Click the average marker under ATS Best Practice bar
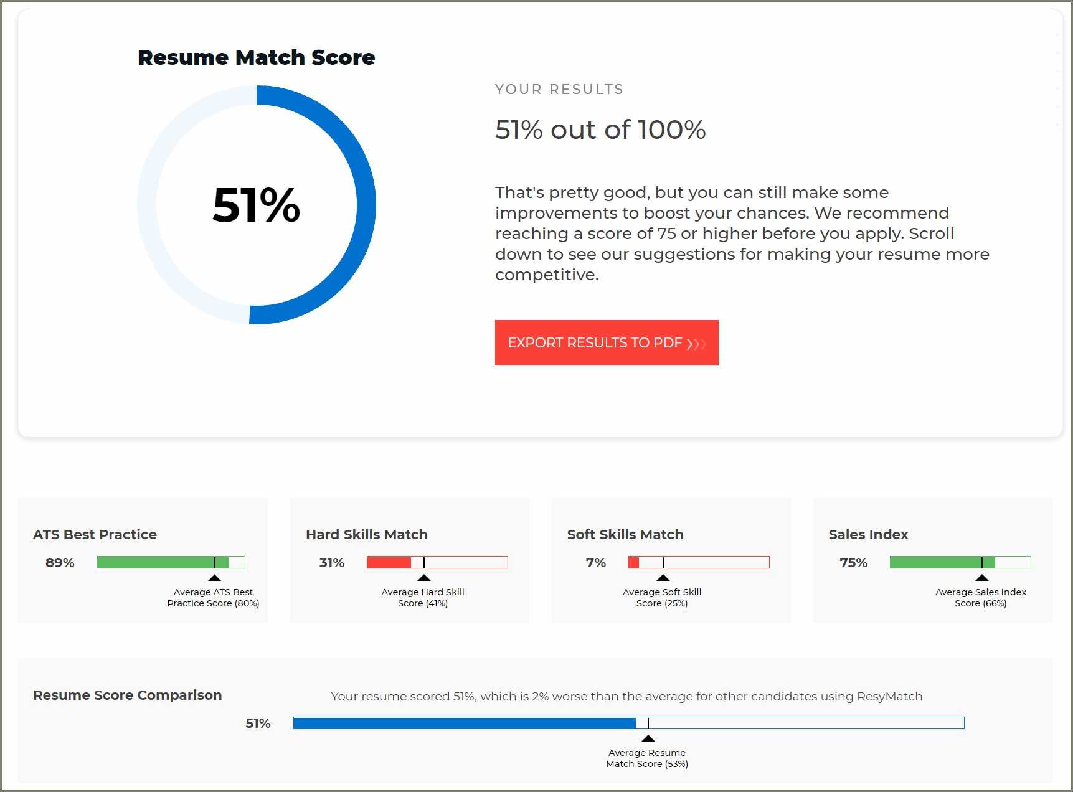Screen dimensions: 1073x792 pos(214,578)
